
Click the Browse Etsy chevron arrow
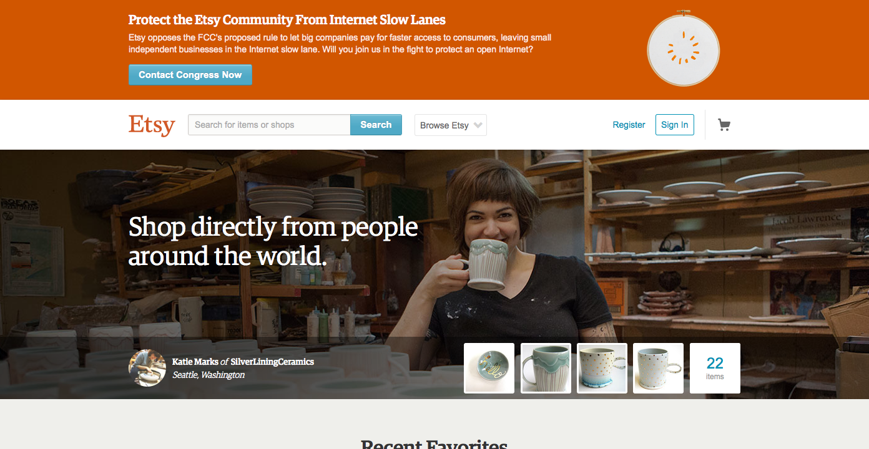pos(478,125)
